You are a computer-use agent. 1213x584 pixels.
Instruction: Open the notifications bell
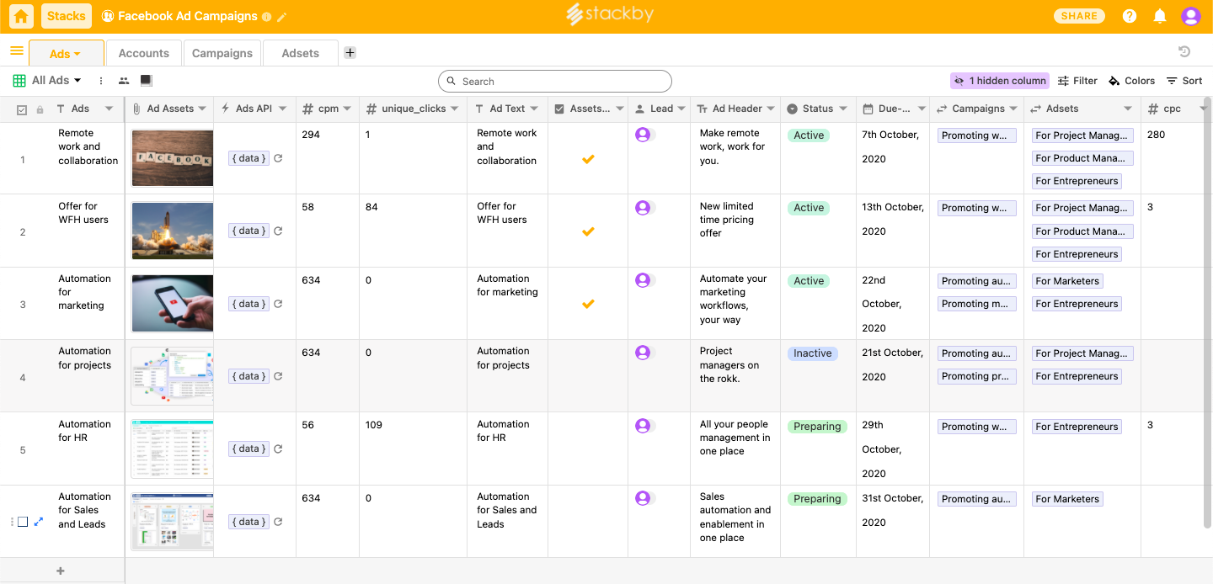pyautogui.click(x=1160, y=16)
